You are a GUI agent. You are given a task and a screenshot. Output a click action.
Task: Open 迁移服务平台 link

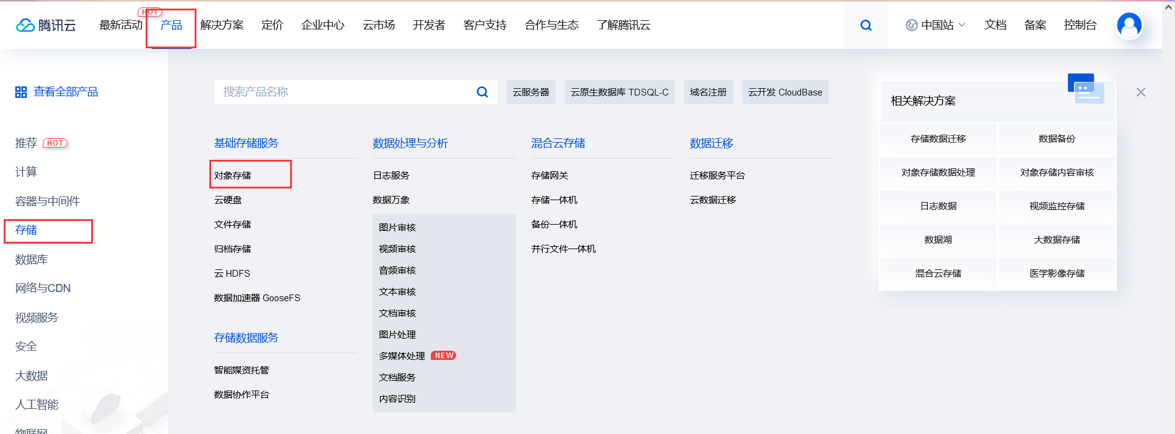[x=717, y=176]
